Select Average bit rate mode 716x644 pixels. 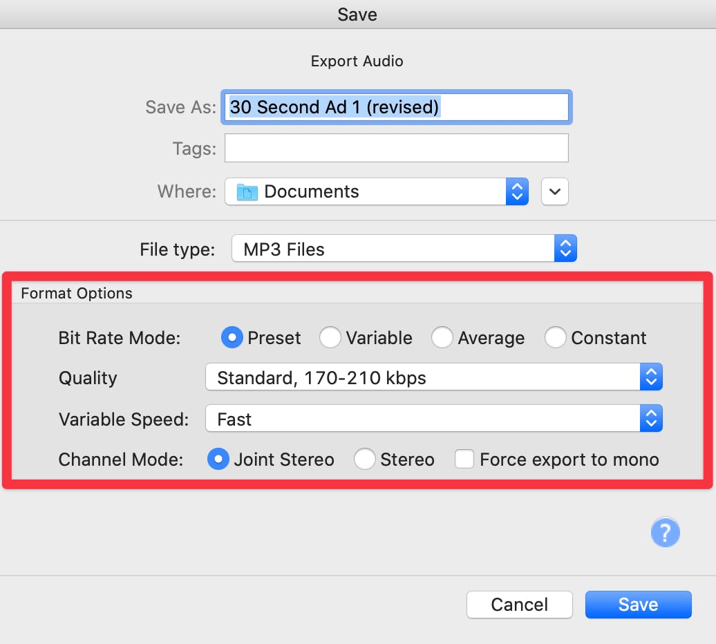[442, 338]
